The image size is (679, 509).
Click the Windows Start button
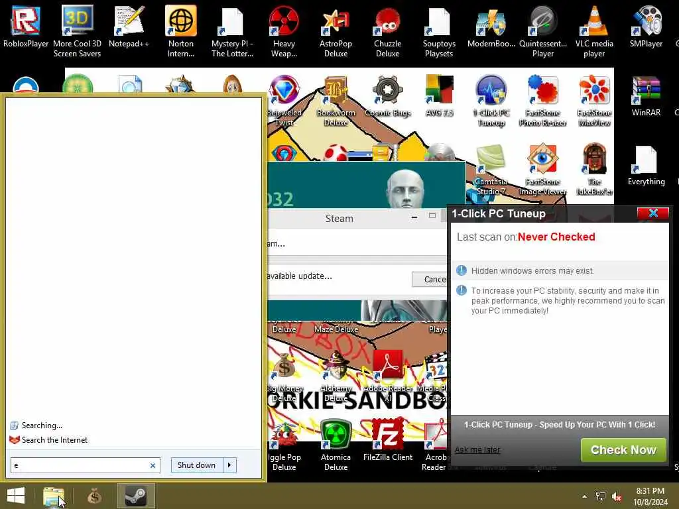coord(16,496)
